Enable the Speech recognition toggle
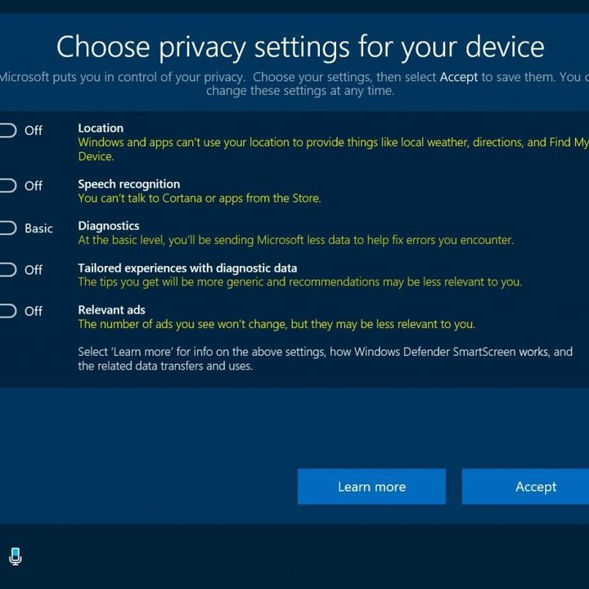 coord(7,186)
